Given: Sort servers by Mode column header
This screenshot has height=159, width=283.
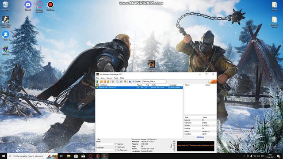Looking at the screenshot, I should pos(159,85).
